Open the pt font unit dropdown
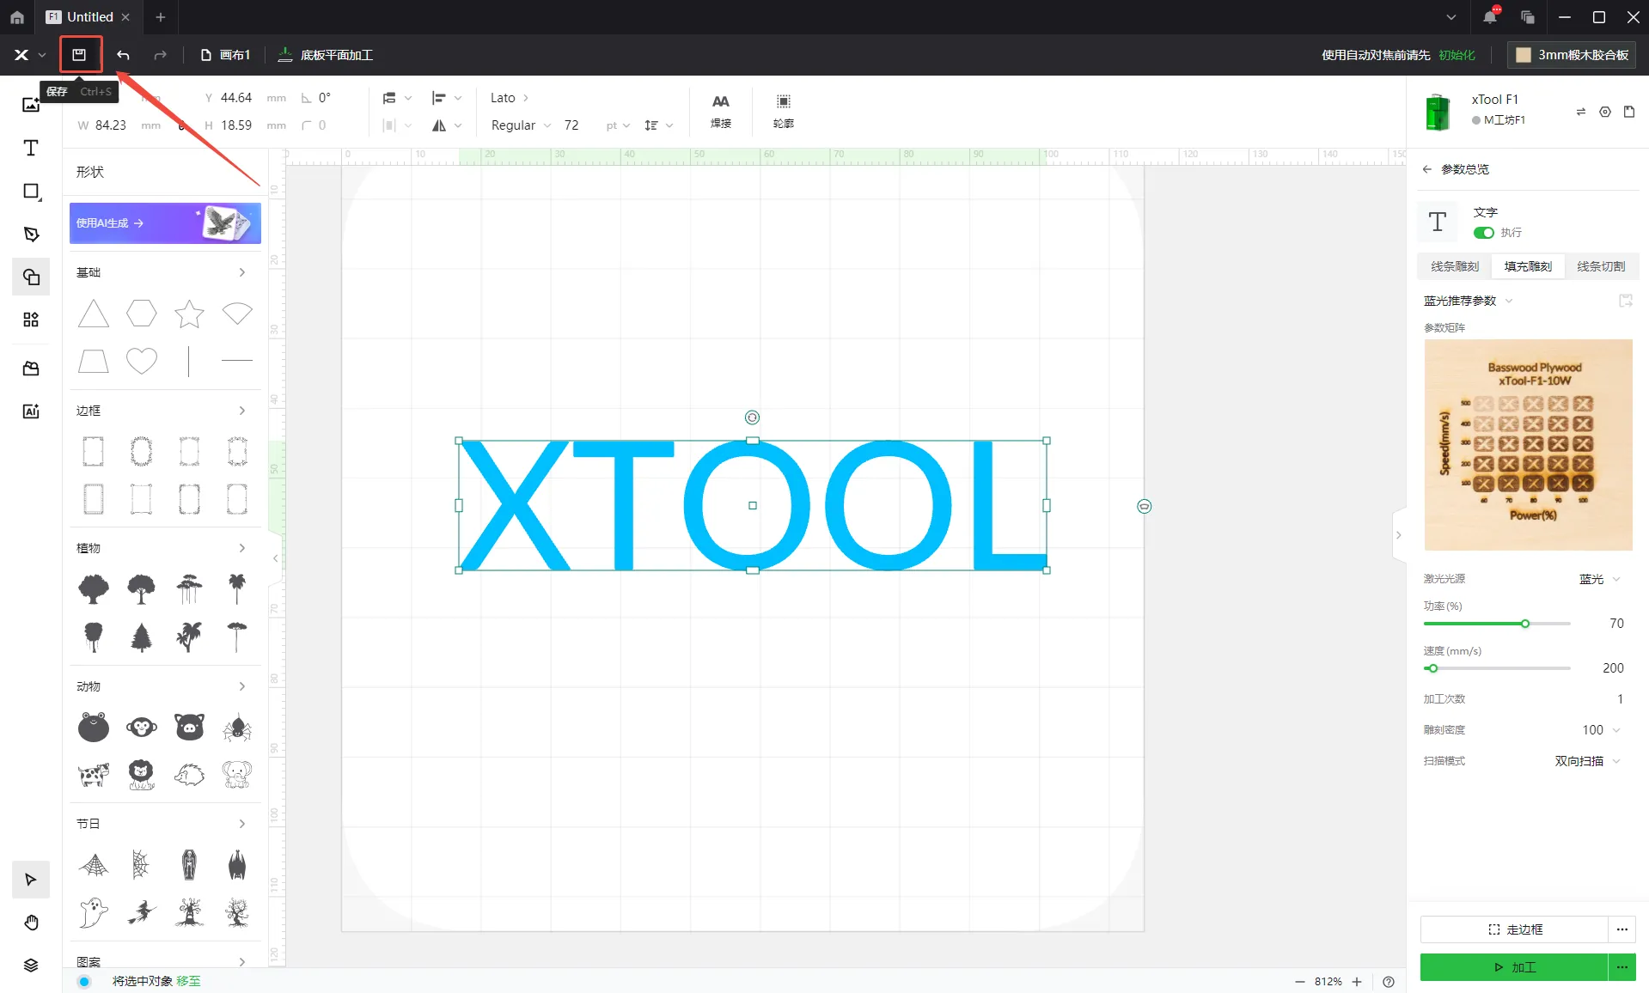 coord(618,125)
